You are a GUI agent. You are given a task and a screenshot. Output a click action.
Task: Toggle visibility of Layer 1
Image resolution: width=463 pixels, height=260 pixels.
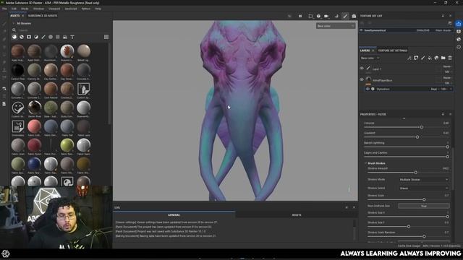(x=362, y=68)
